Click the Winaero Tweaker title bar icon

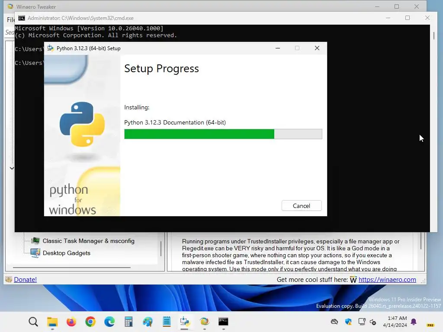tap(10, 6)
